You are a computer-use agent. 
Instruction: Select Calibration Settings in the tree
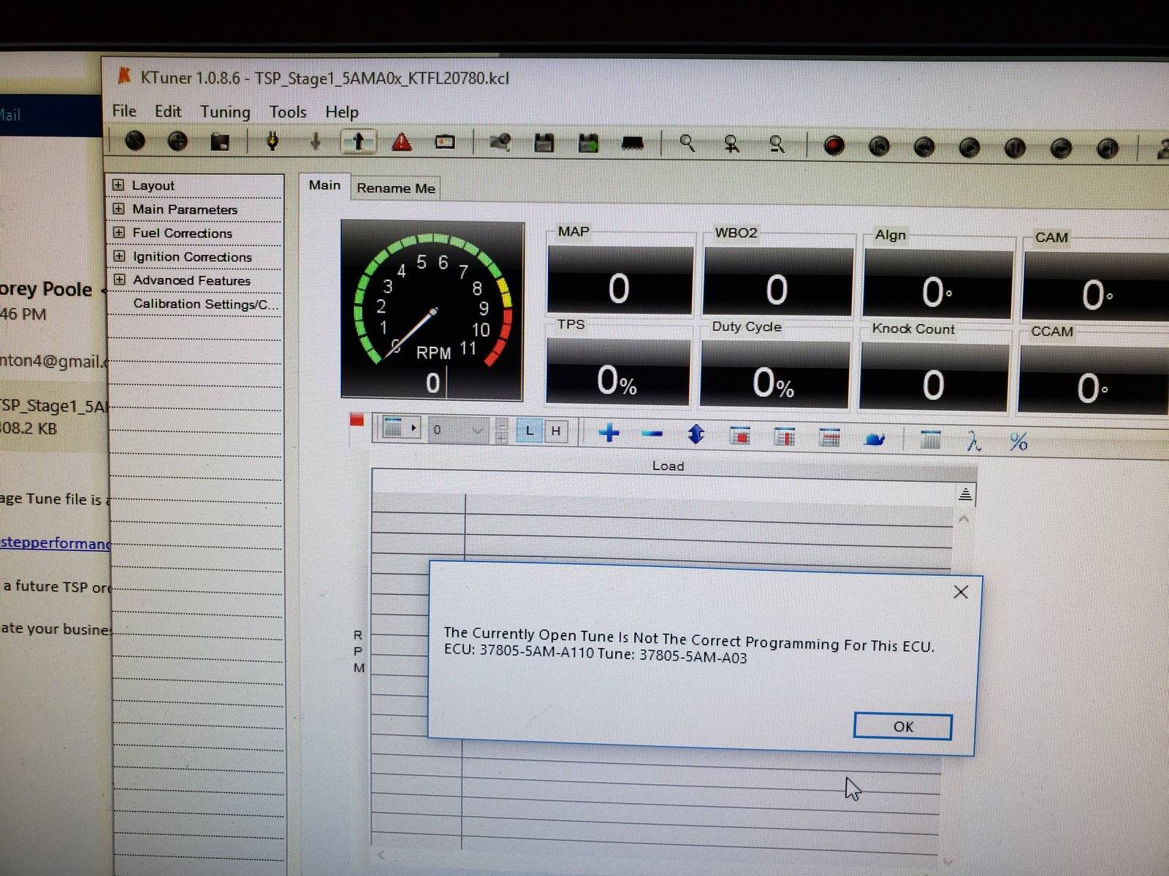[205, 304]
